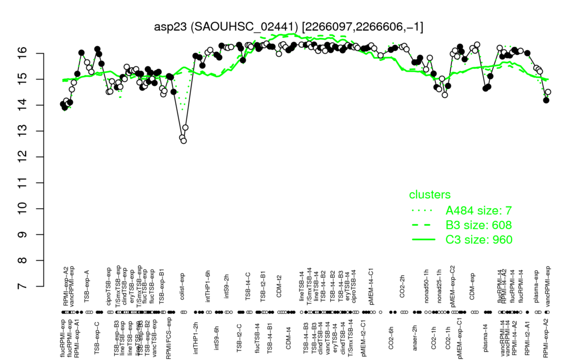
Task: Click the 'vancTSB-exp' x-axis label
Action: point(155,338)
